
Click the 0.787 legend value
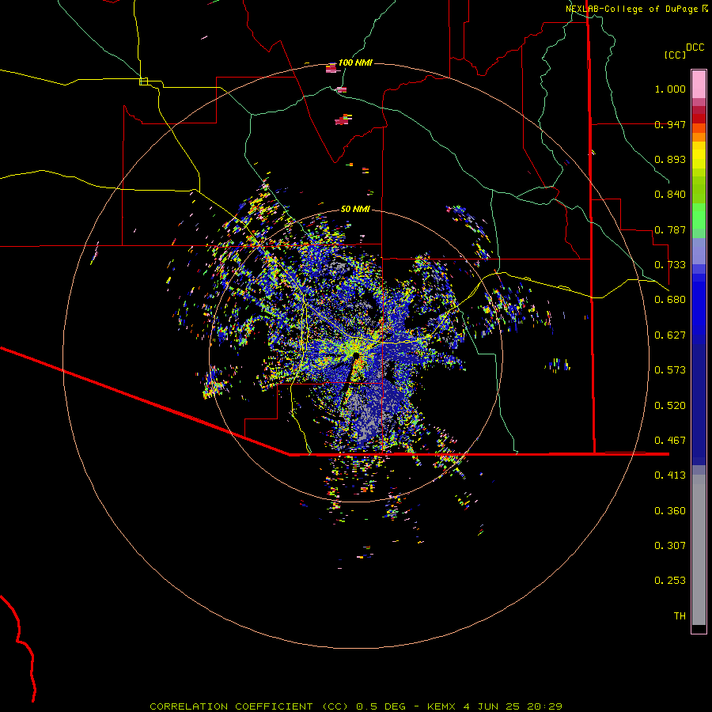click(670, 229)
